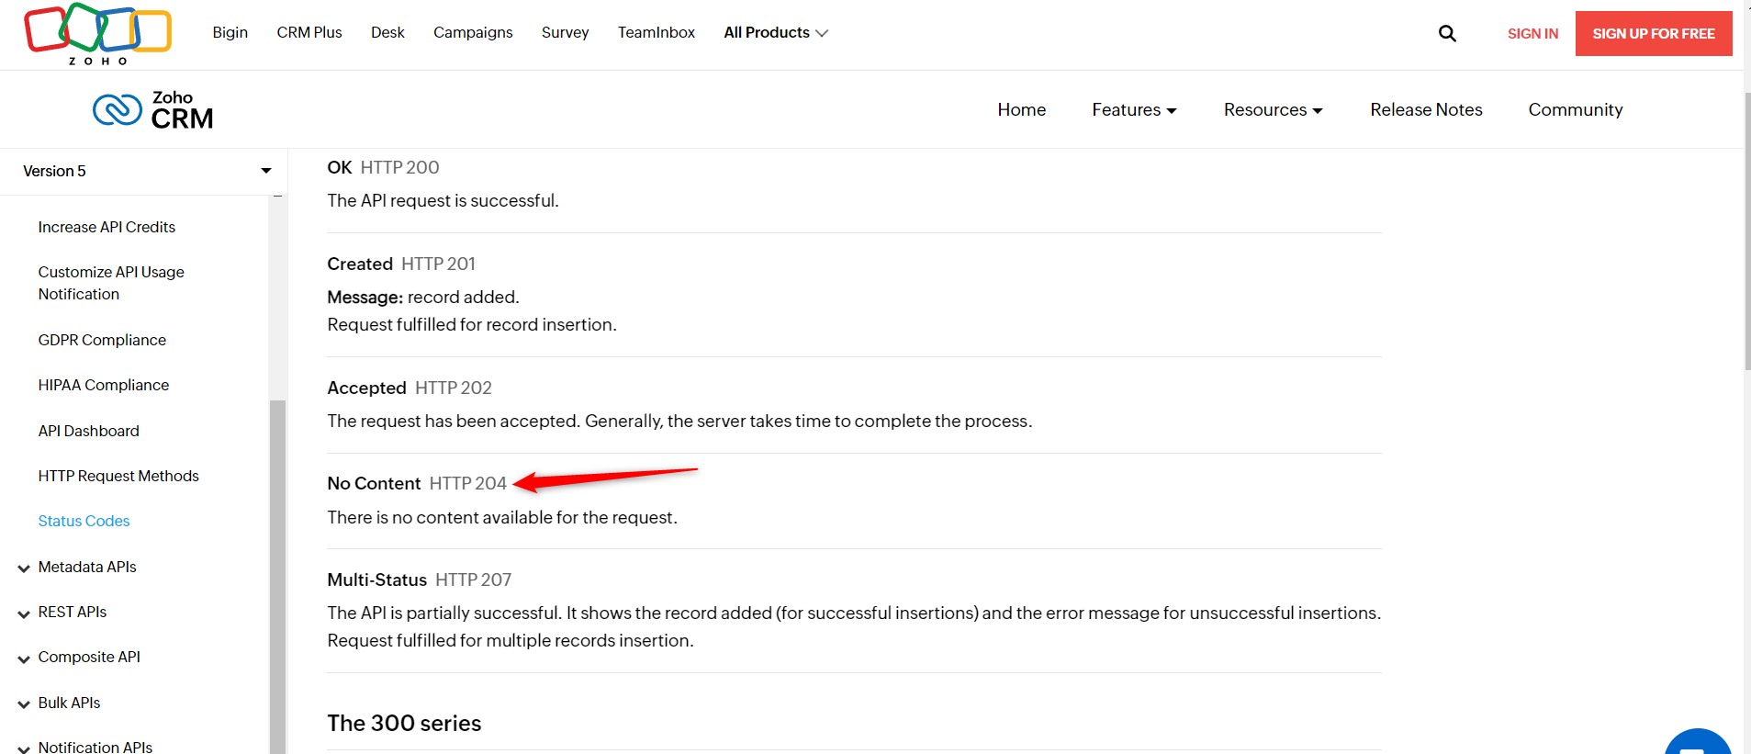Image resolution: width=1751 pixels, height=754 pixels.
Task: Open Bigin product link
Action: pyautogui.click(x=230, y=33)
